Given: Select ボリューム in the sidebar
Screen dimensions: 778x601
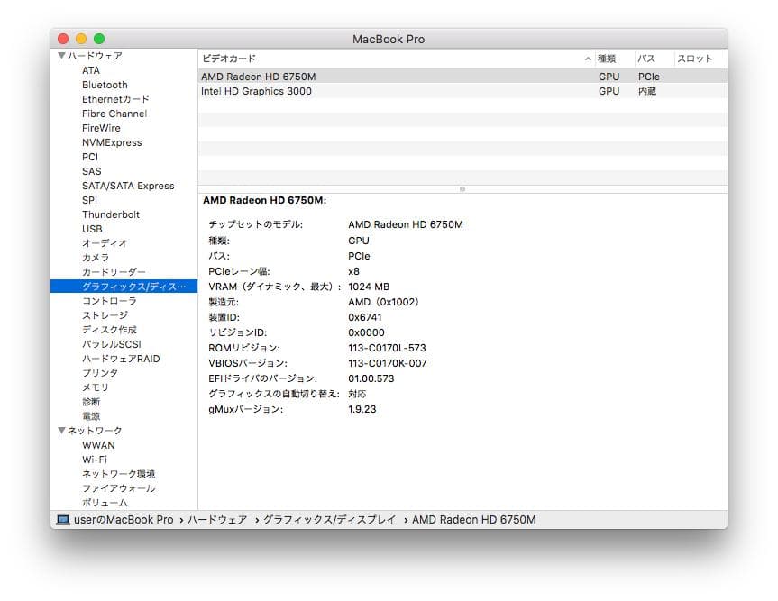Looking at the screenshot, I should (x=105, y=502).
